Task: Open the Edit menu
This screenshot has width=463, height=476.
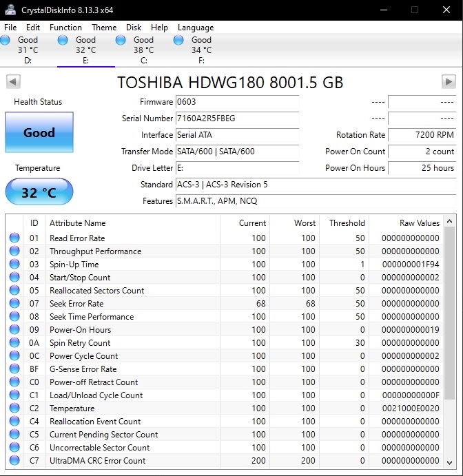Action: (33, 28)
